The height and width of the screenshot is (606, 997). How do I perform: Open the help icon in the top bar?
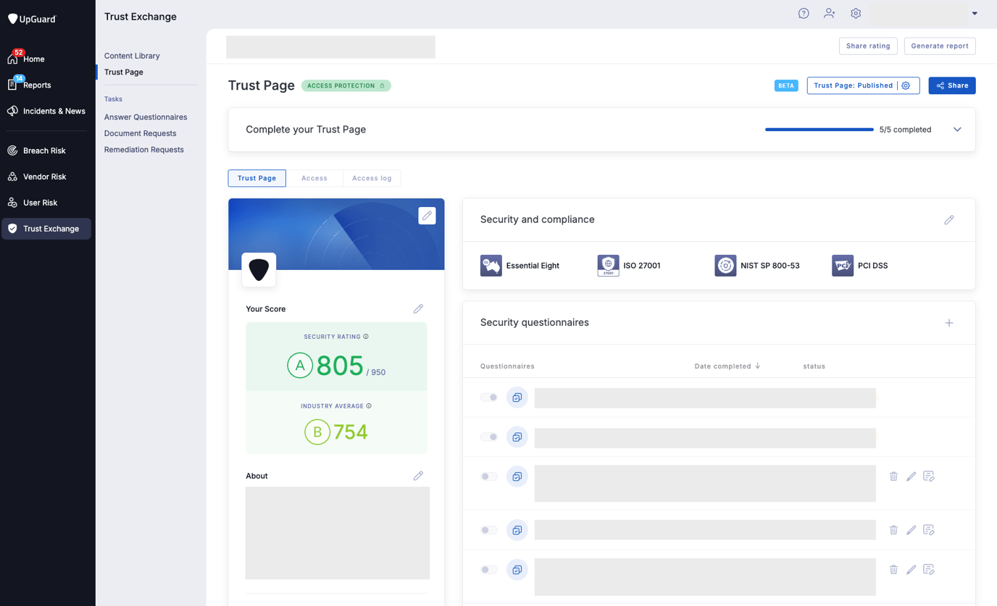804,13
